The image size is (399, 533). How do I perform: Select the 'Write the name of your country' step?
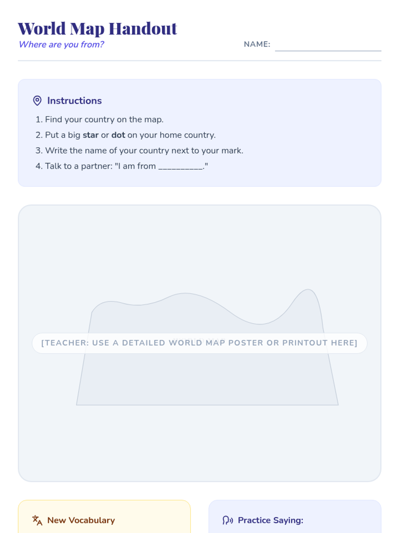pos(144,151)
